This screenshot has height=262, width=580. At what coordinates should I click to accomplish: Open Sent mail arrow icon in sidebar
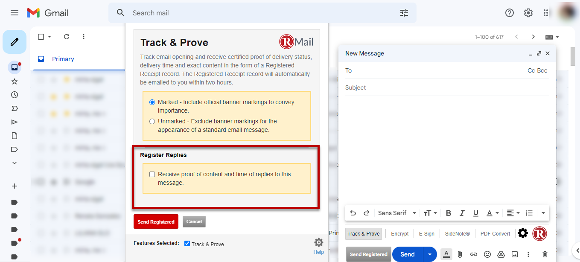pyautogui.click(x=15, y=122)
